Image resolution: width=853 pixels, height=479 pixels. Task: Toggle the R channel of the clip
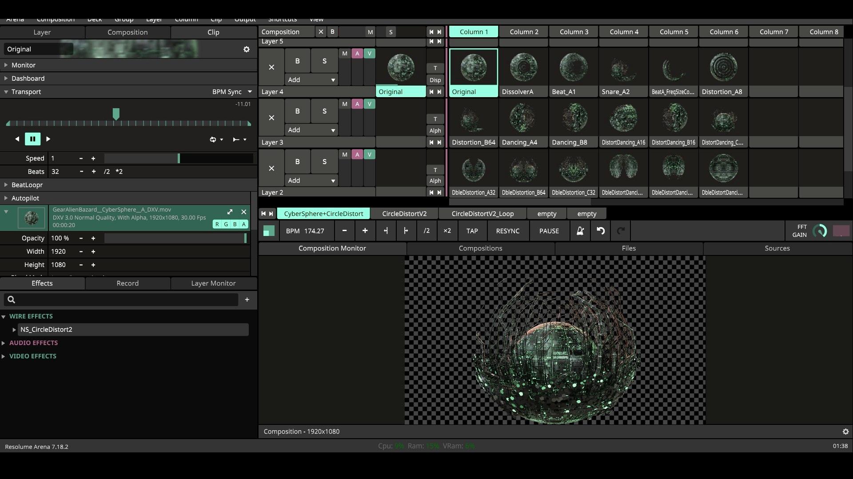[217, 224]
